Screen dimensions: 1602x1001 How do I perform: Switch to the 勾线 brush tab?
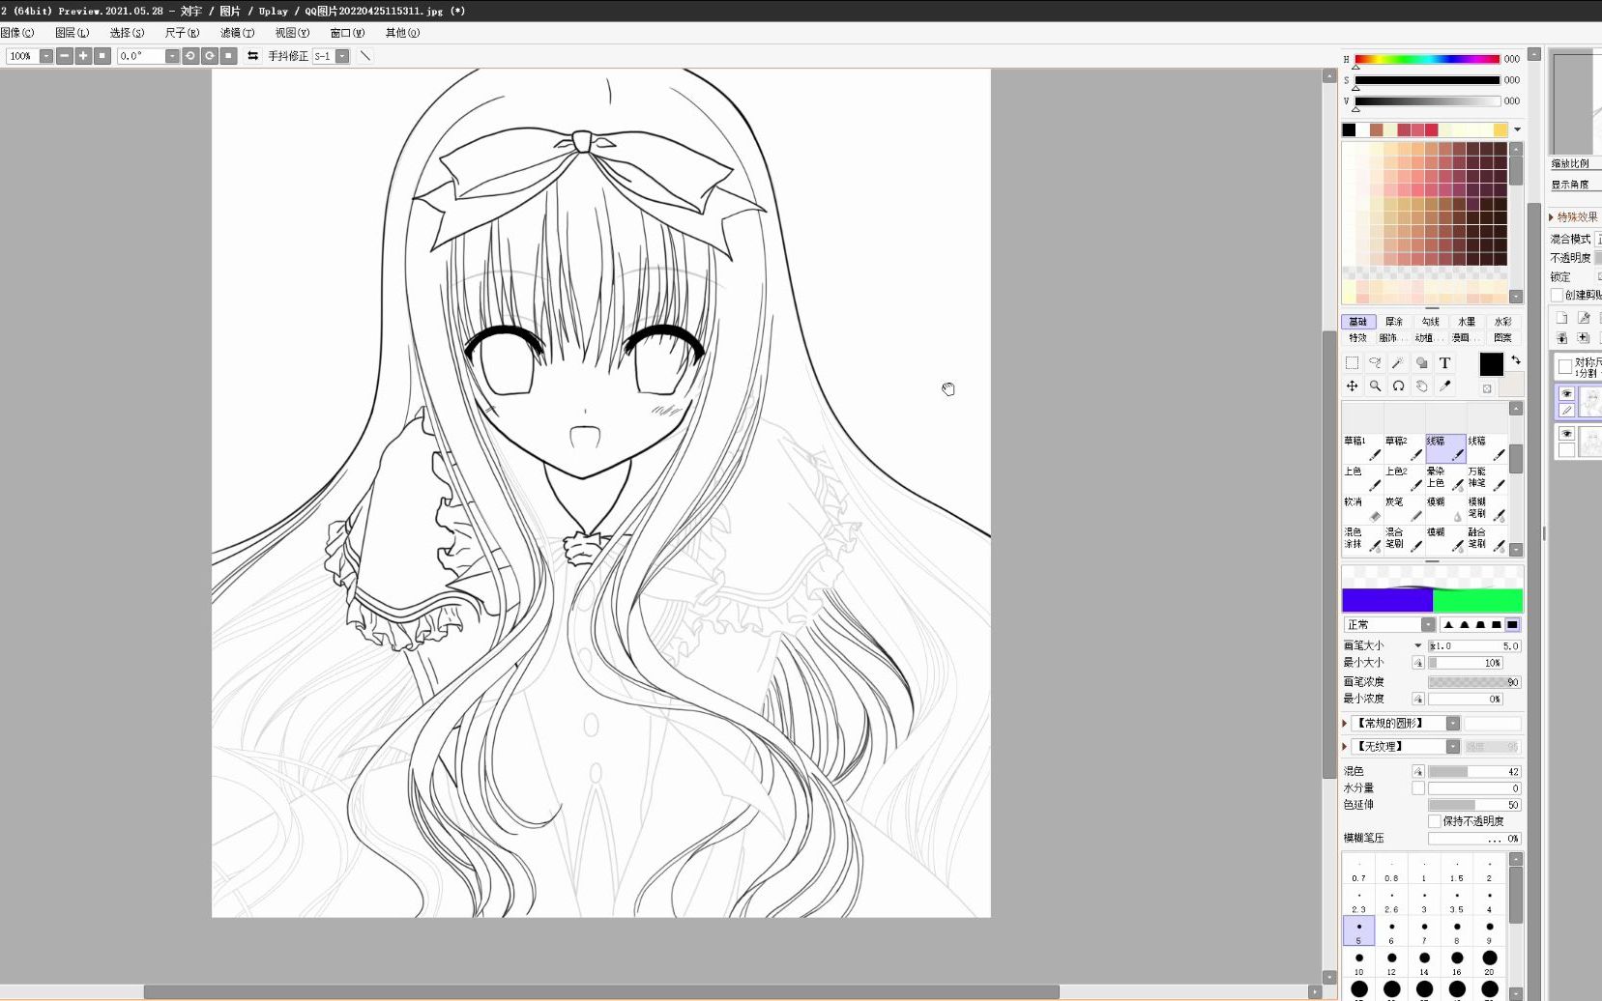[1431, 322]
